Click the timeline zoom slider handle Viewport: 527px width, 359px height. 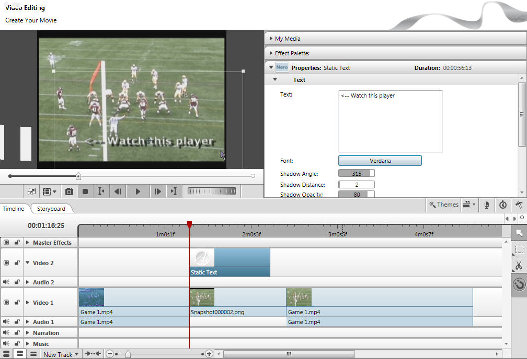(128, 354)
